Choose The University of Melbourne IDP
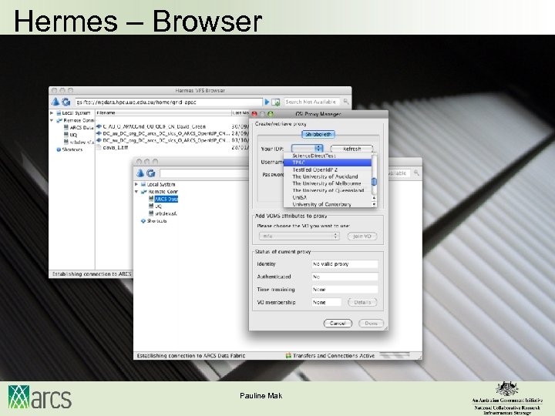 (x=327, y=183)
